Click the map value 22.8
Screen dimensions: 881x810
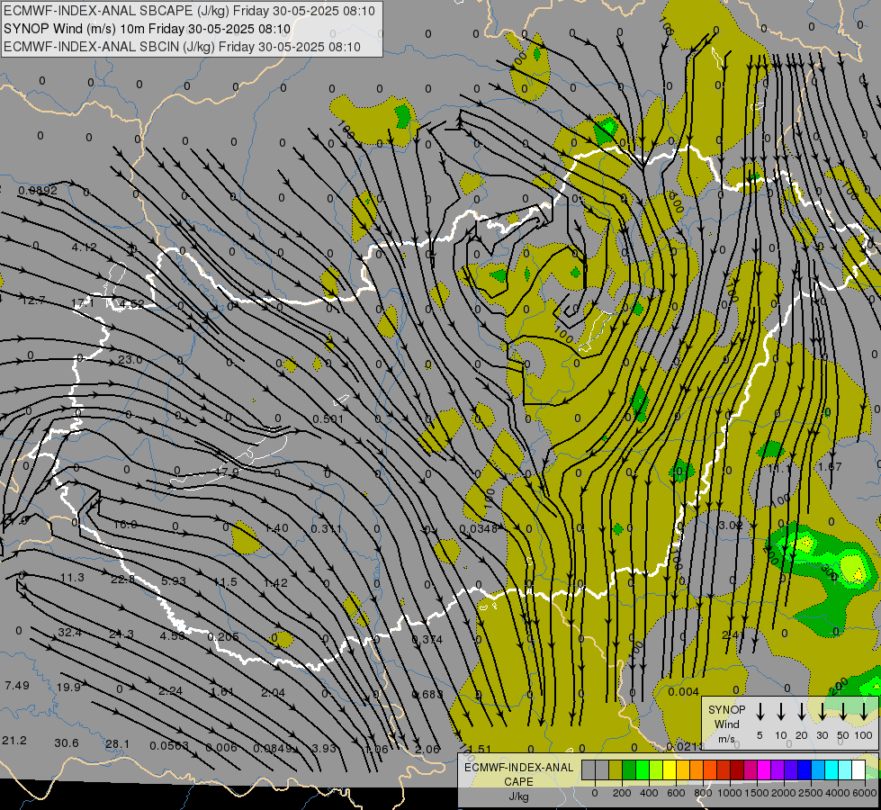click(122, 579)
